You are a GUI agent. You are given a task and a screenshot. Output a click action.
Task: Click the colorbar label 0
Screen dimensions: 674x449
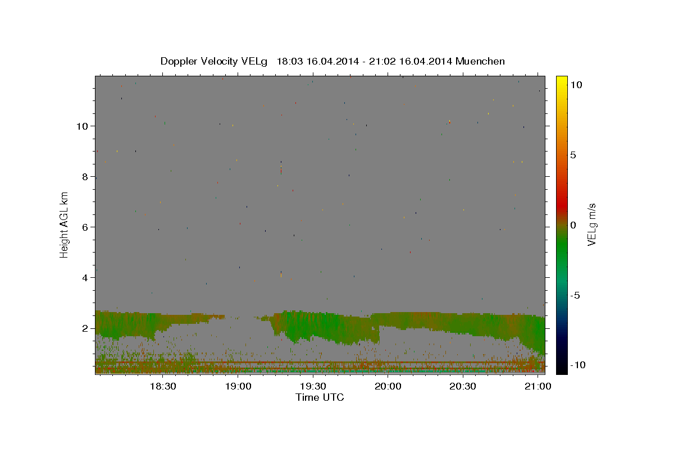click(x=573, y=225)
